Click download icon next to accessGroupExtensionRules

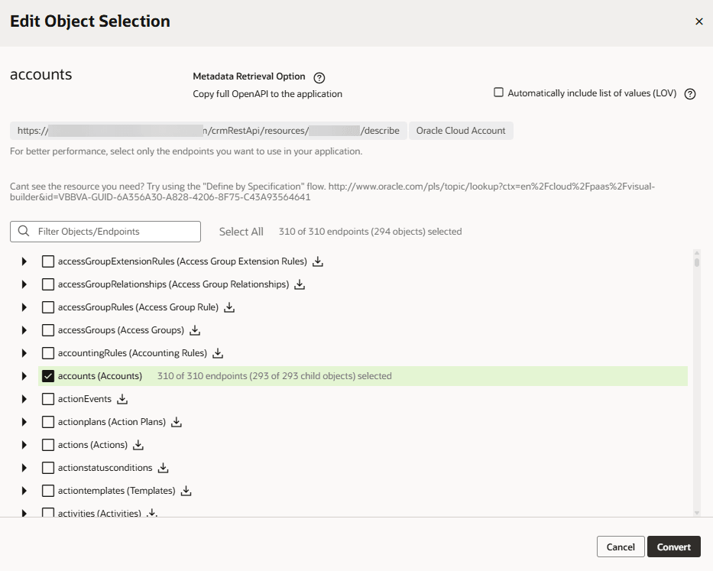317,261
